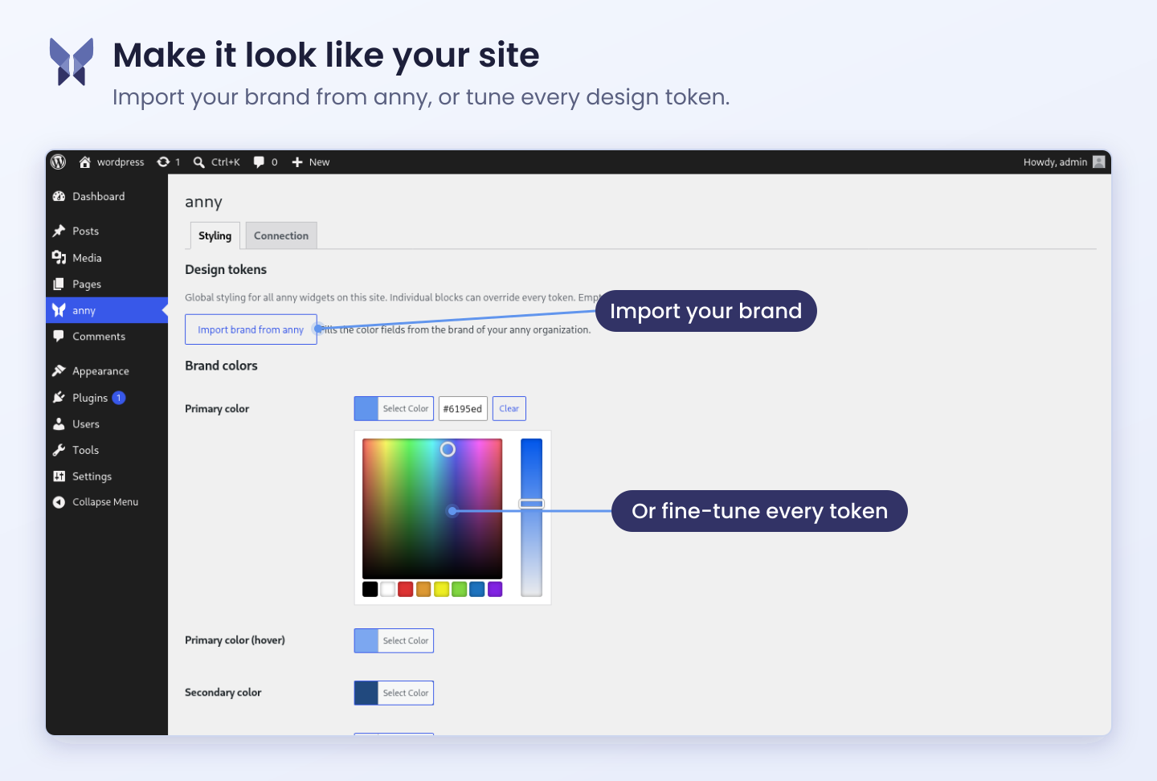Pick the orange palette swatch

[x=423, y=589]
